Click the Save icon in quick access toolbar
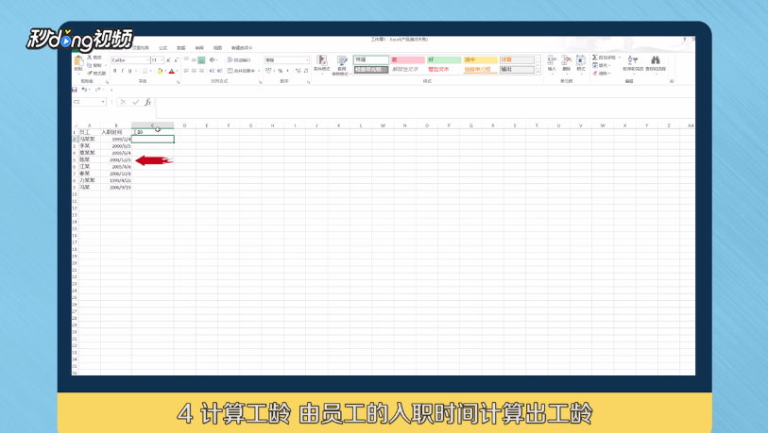Image resolution: width=768 pixels, height=433 pixels. [75, 90]
